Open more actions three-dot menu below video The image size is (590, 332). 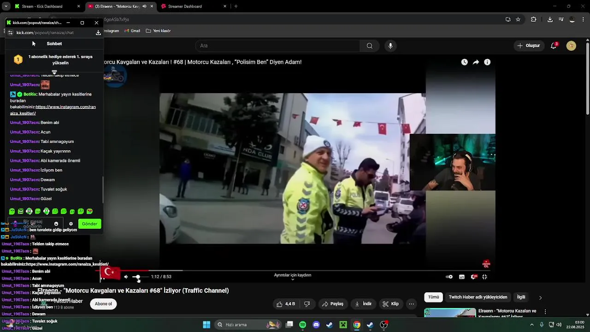pos(412,304)
